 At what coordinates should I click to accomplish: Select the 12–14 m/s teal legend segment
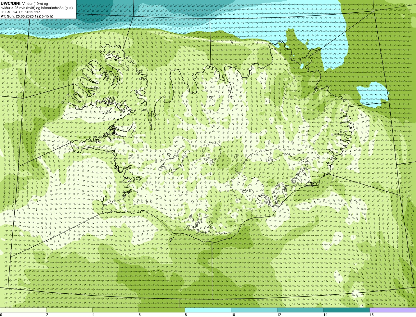pos(300,310)
